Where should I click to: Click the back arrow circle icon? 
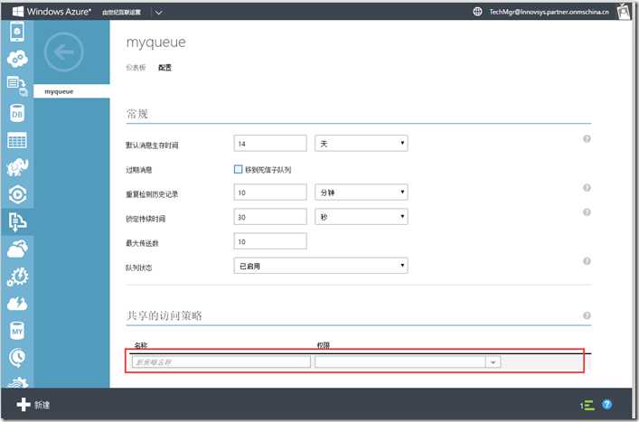[63, 52]
